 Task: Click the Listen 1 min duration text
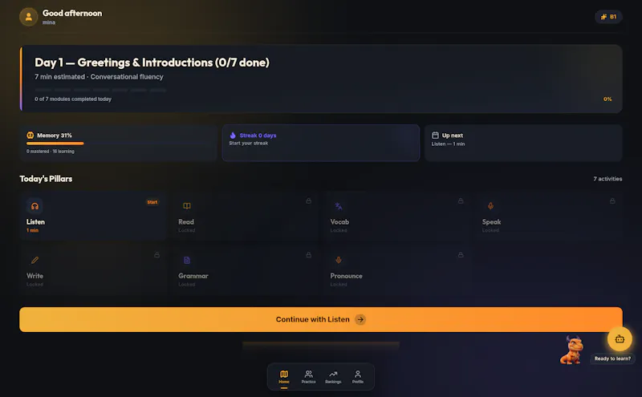(32, 230)
